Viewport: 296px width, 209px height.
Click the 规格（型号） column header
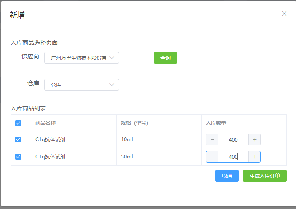(x=134, y=123)
